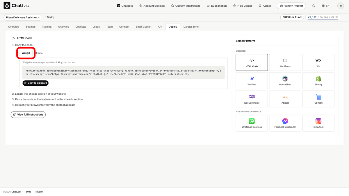The image size is (349, 196).
Task: Open the Terms footer link
Action: 28,192
